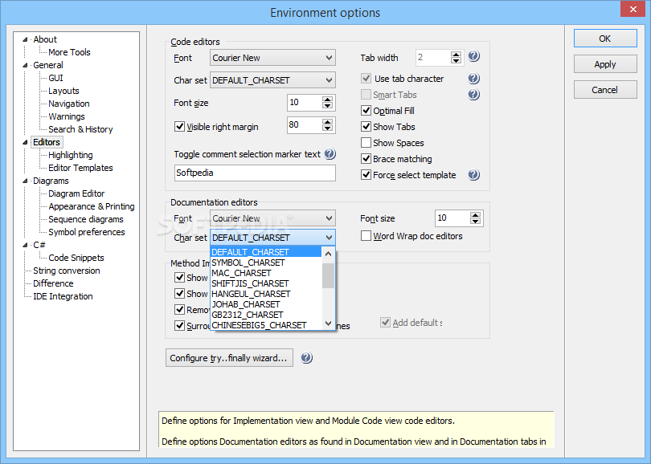Open code editors Char set dropdown
This screenshot has width=651, height=464.
[330, 80]
